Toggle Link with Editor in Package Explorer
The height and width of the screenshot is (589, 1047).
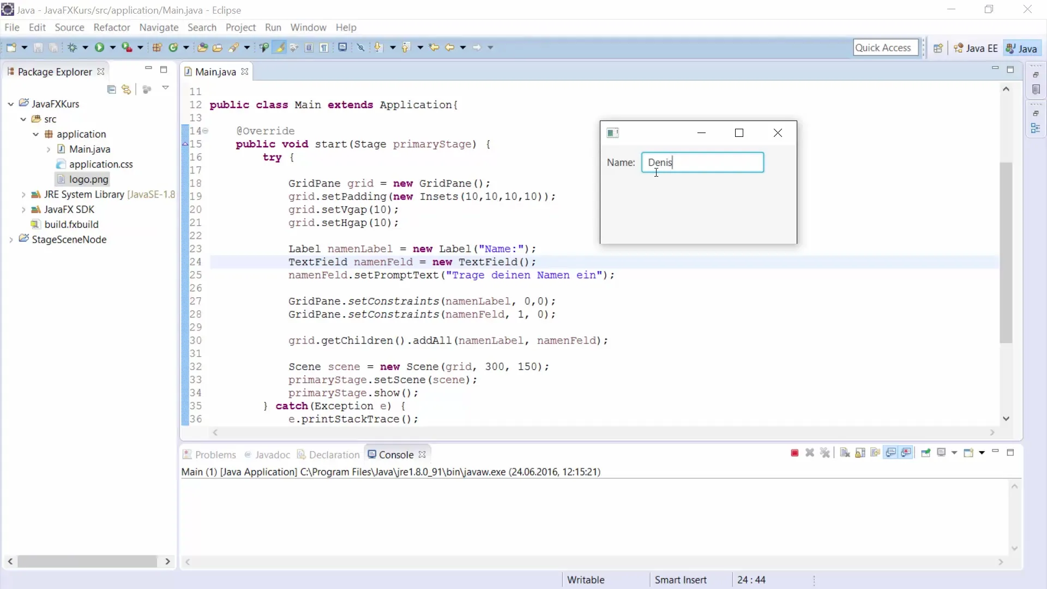127,89
